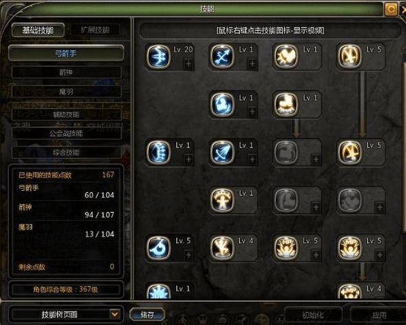The height and width of the screenshot is (325, 406).
Task: Open the 技能树页面 dropdown
Action: point(115,315)
